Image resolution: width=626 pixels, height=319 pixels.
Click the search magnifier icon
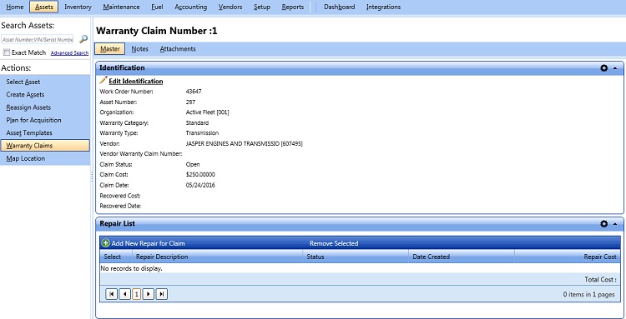point(83,39)
